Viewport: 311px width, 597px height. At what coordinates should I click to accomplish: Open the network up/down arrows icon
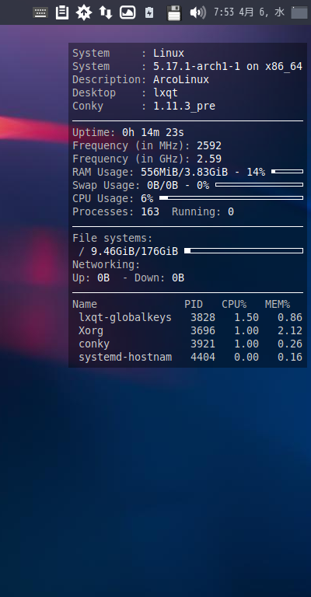click(106, 12)
